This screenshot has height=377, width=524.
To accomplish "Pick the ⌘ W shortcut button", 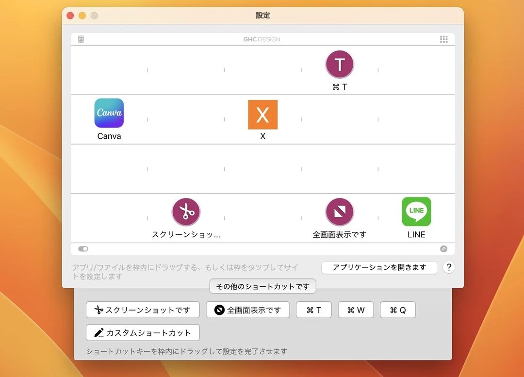I will coord(356,310).
